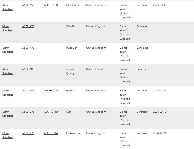Image resolution: width=194 pixels, height=149 pixels.
Task: Click Mowi Scotland link for Loch Garry
Action: point(8,7)
